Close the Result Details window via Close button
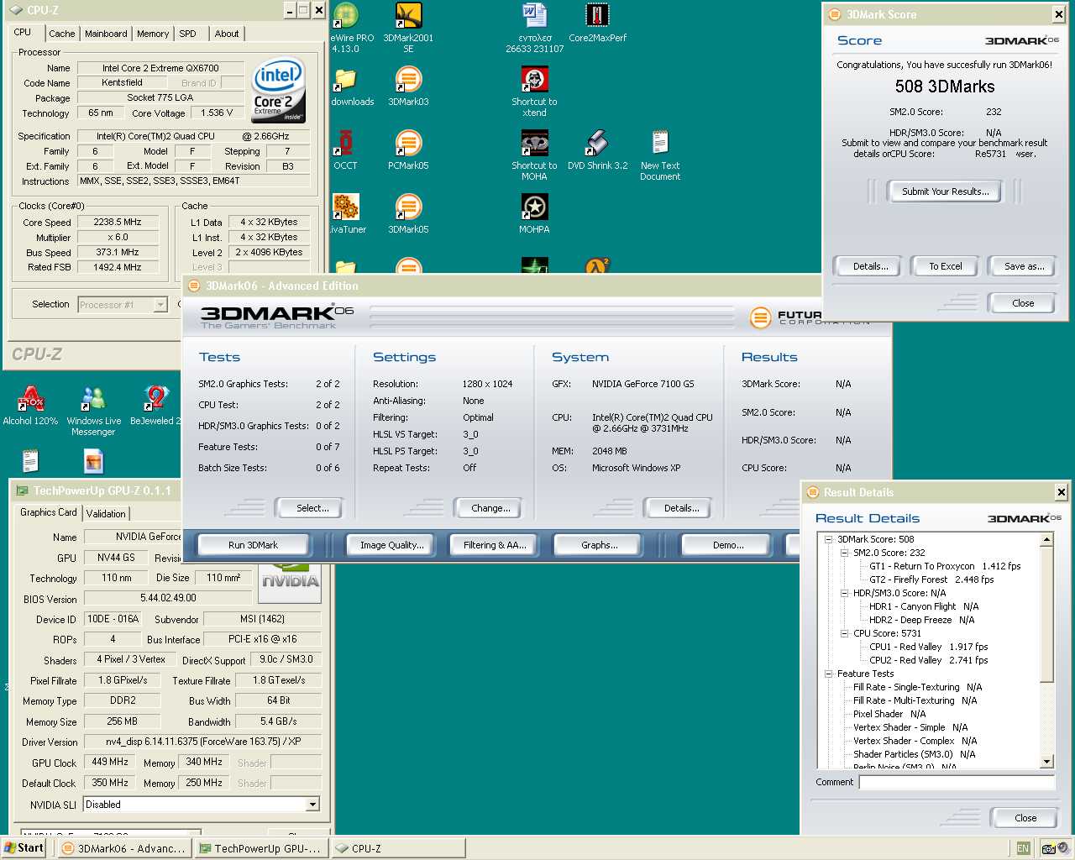 (1025, 818)
